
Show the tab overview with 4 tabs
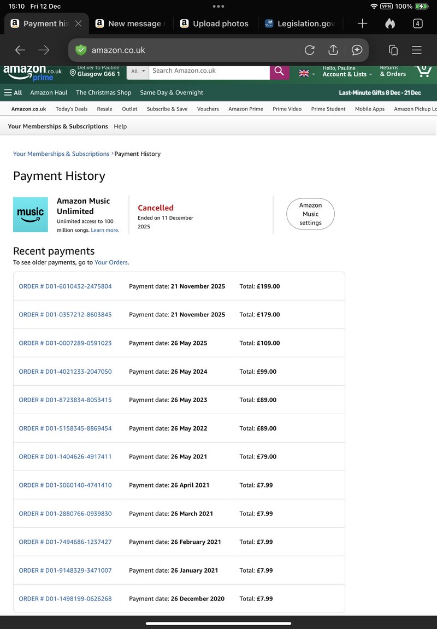[x=418, y=23]
